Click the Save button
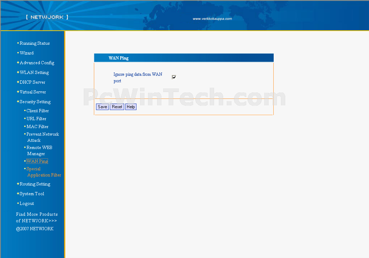 coord(103,107)
